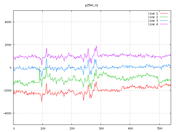The image size is (176, 132).
Task: Click the x-axis tick label 200
Action: 72,128
